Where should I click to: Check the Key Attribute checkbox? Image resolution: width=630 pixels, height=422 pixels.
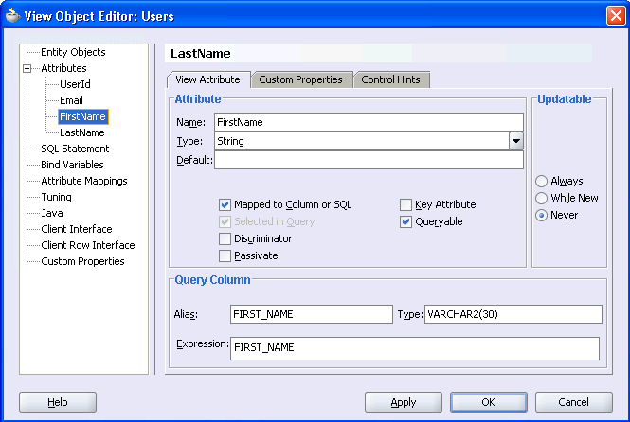click(x=405, y=204)
